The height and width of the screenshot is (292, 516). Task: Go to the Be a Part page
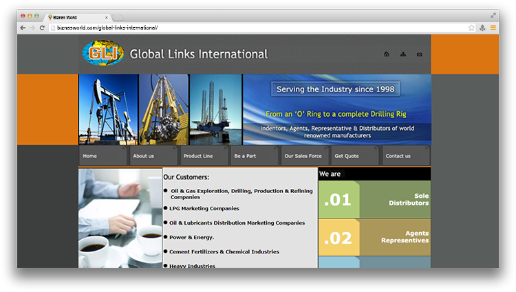pyautogui.click(x=254, y=156)
